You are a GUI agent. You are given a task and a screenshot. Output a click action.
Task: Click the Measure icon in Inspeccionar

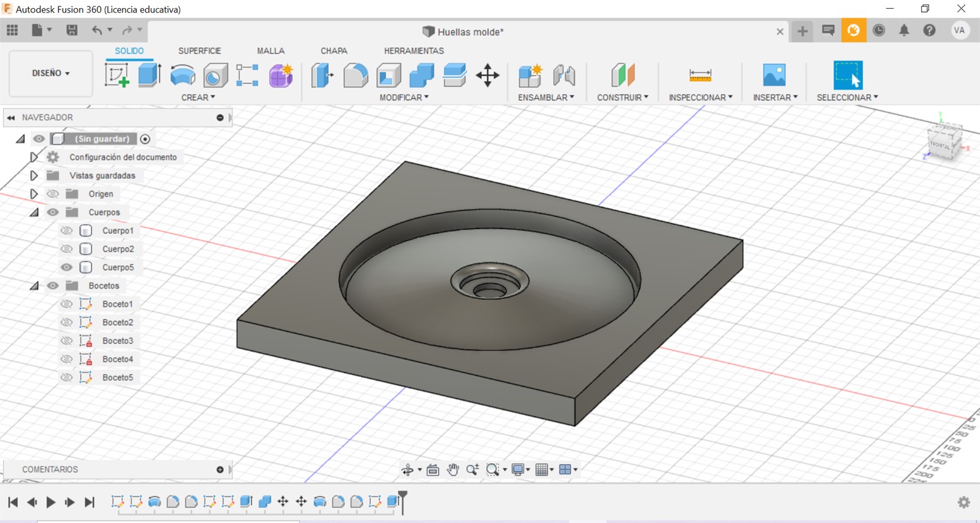tap(700, 75)
